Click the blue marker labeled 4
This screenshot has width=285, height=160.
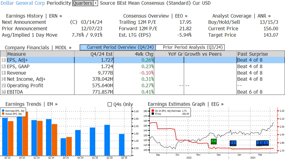click(233, 143)
